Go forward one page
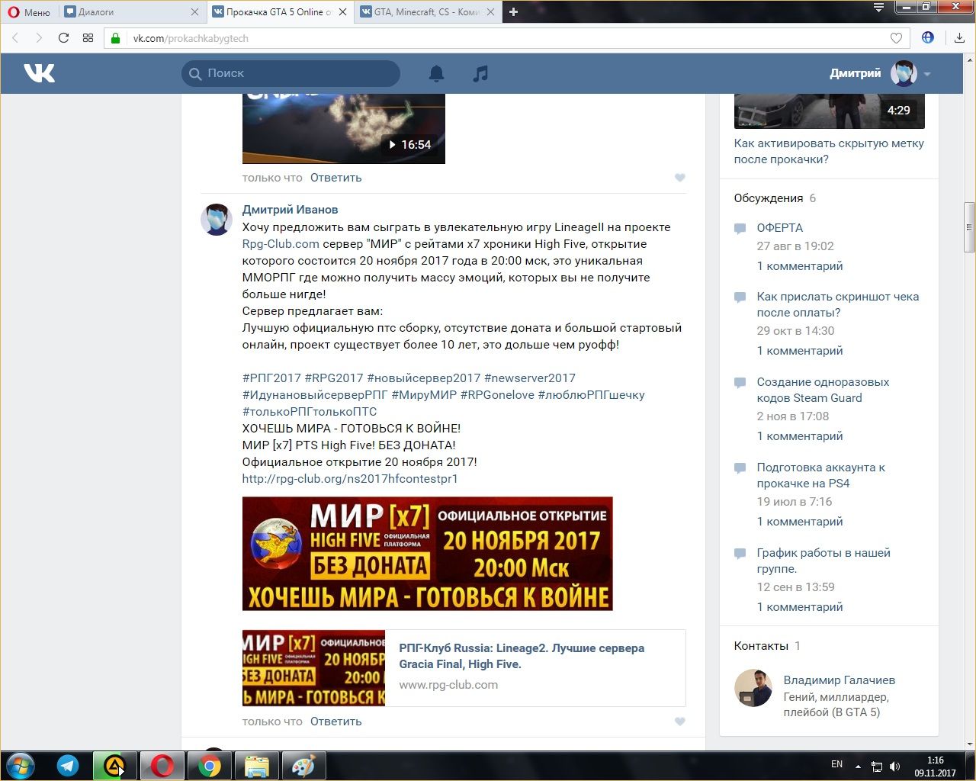 tap(39, 38)
